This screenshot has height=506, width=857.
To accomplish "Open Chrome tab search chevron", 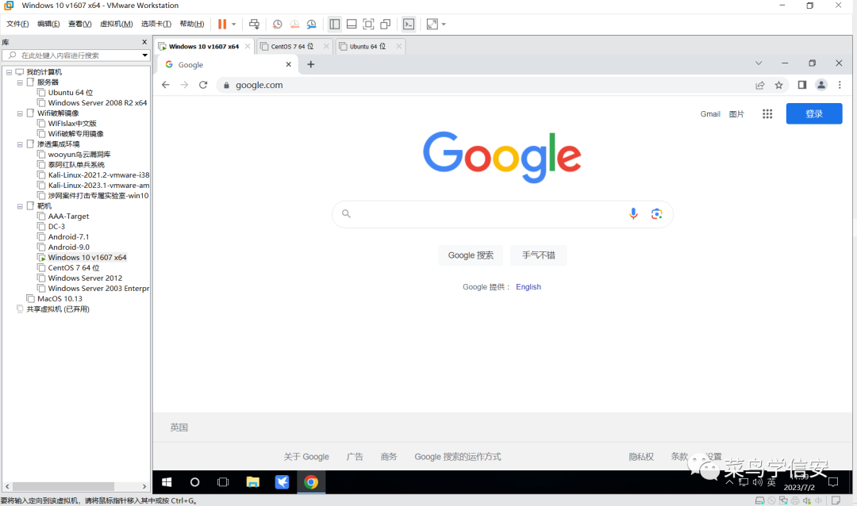I will 759,63.
